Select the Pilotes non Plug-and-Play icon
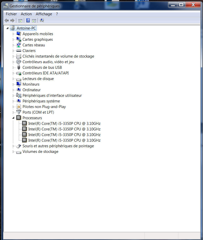This screenshot has width=203, height=240. click(x=19, y=106)
